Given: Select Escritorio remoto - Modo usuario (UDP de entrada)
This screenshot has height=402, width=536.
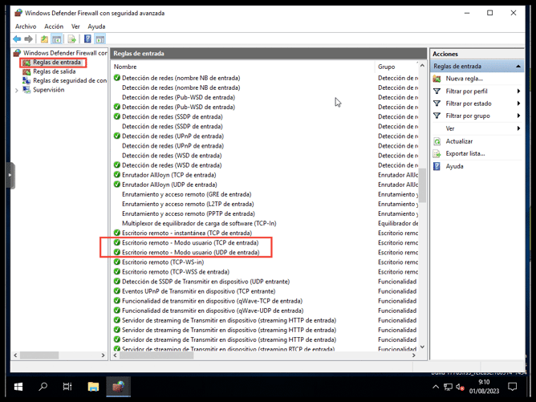Looking at the screenshot, I should click(x=191, y=252).
